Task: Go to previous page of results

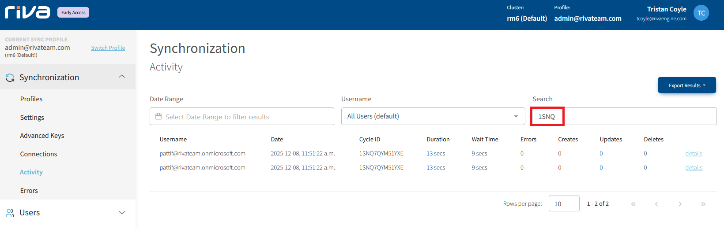Action: click(656, 204)
